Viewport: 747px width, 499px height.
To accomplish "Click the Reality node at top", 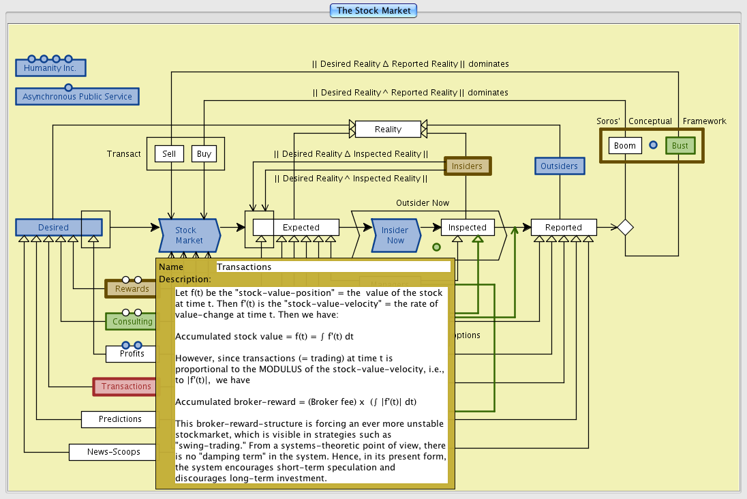I will click(x=388, y=129).
